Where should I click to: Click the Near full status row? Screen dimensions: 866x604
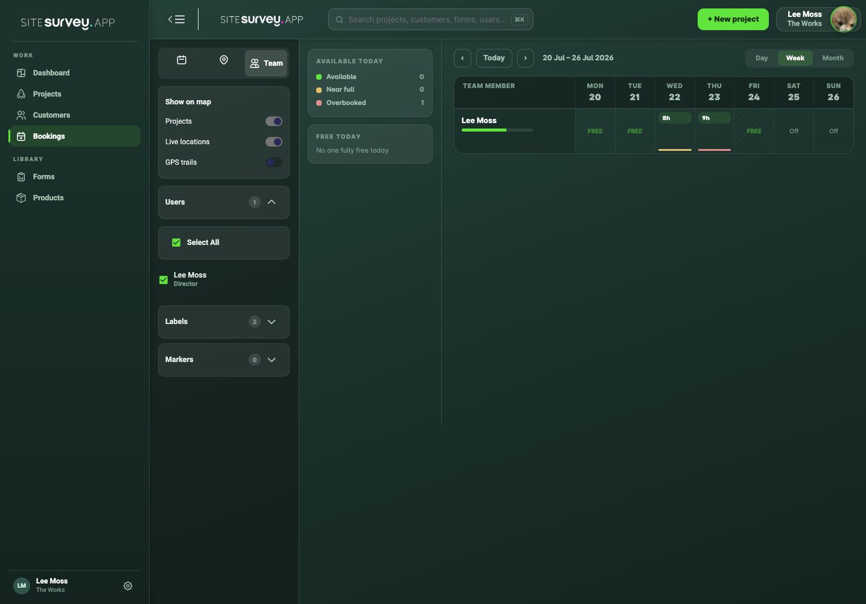point(370,89)
